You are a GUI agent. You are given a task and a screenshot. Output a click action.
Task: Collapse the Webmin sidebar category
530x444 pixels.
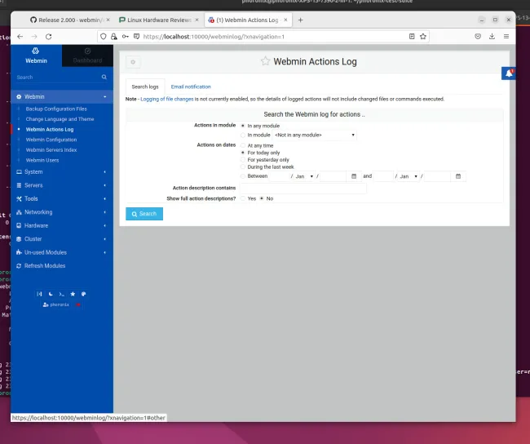pos(62,97)
